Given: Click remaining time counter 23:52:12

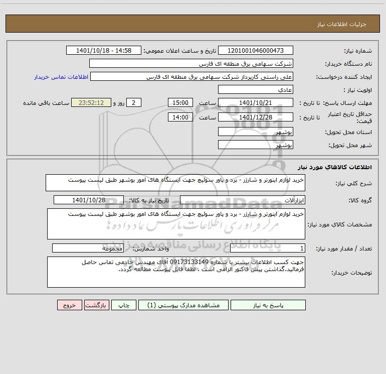Looking at the screenshot, I should pos(91,102).
